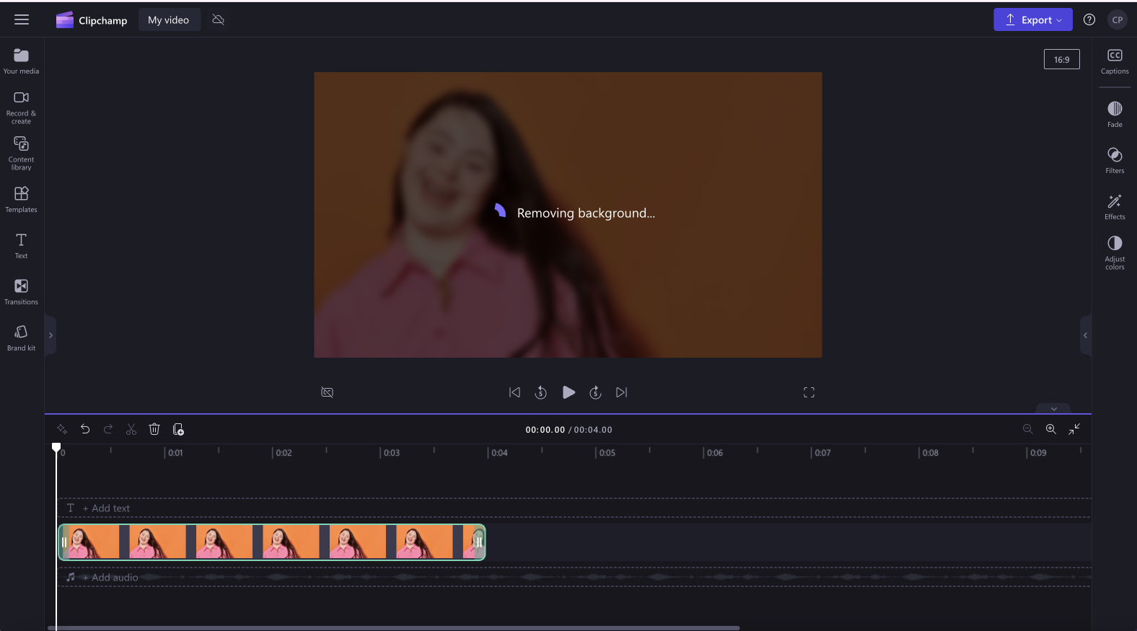Open Brand kit tab

[x=22, y=338]
